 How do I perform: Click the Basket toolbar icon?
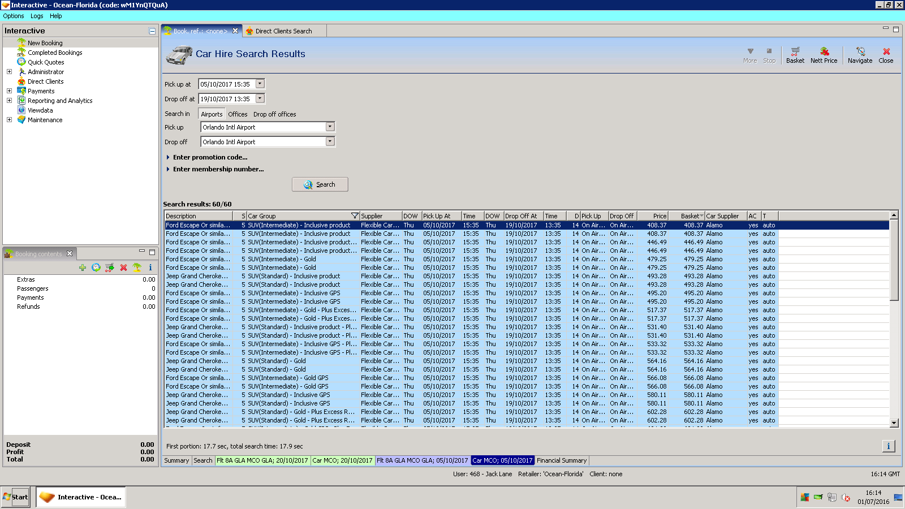tap(795, 55)
